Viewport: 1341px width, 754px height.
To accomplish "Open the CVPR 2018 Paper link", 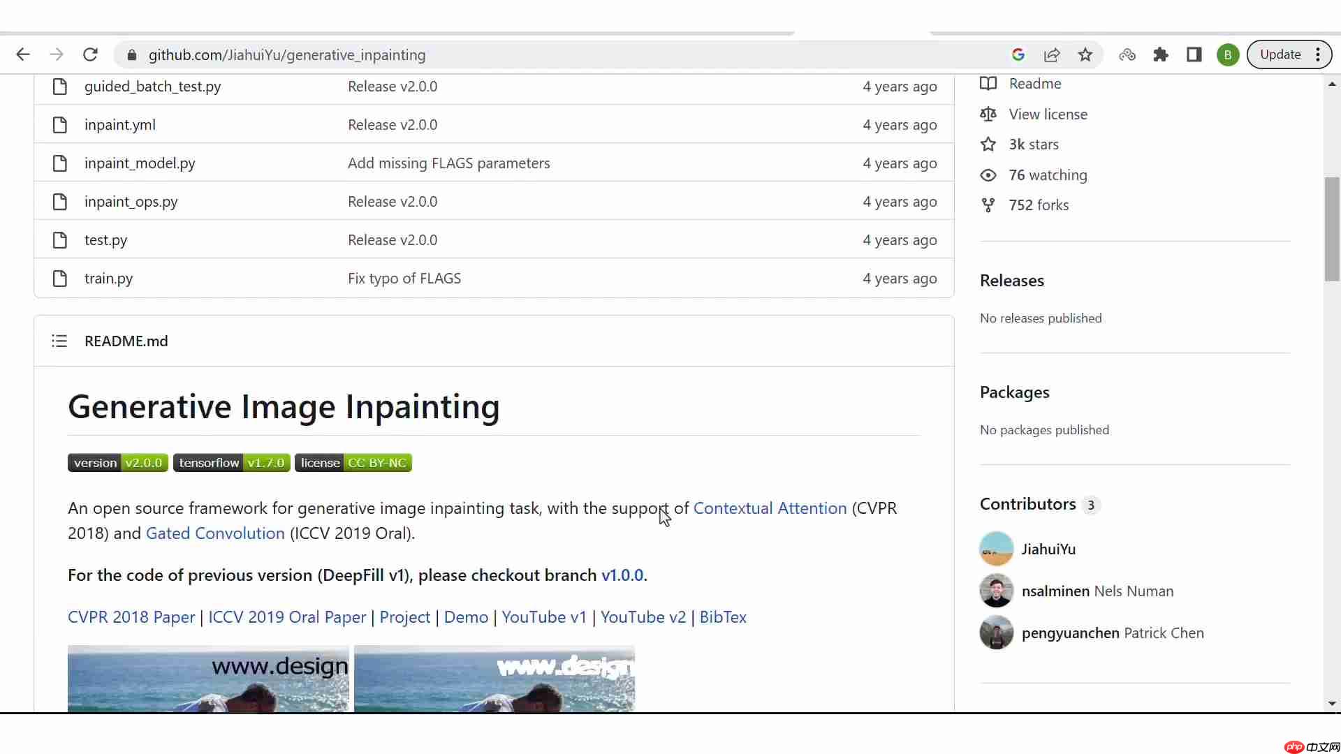I will (131, 617).
